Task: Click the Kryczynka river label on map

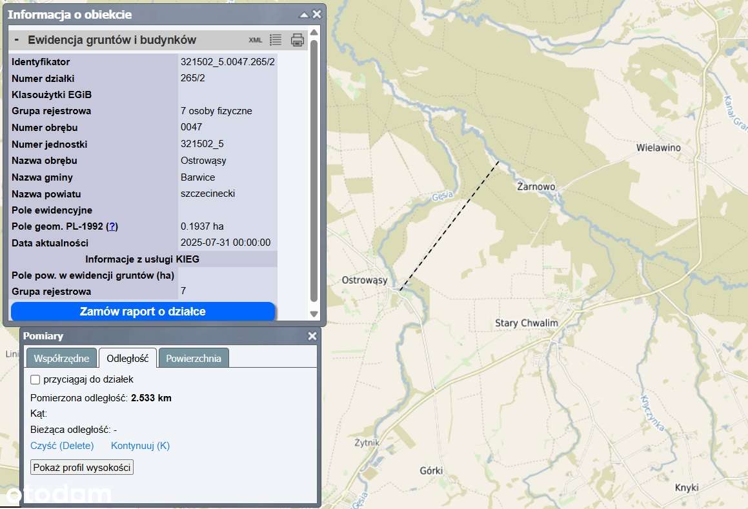Action: click(652, 413)
